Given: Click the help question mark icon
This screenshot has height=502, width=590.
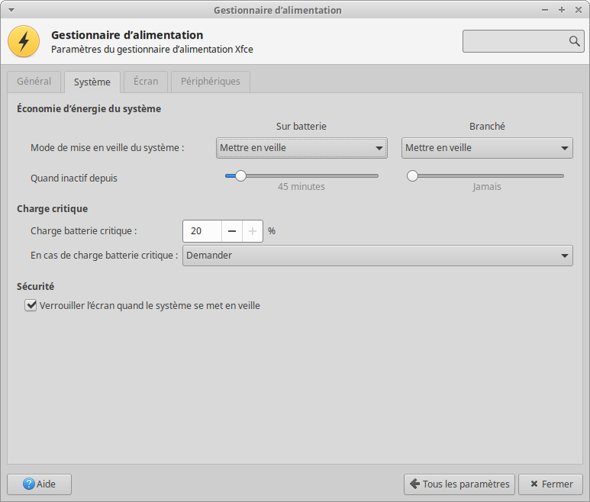Looking at the screenshot, I should pyautogui.click(x=29, y=484).
